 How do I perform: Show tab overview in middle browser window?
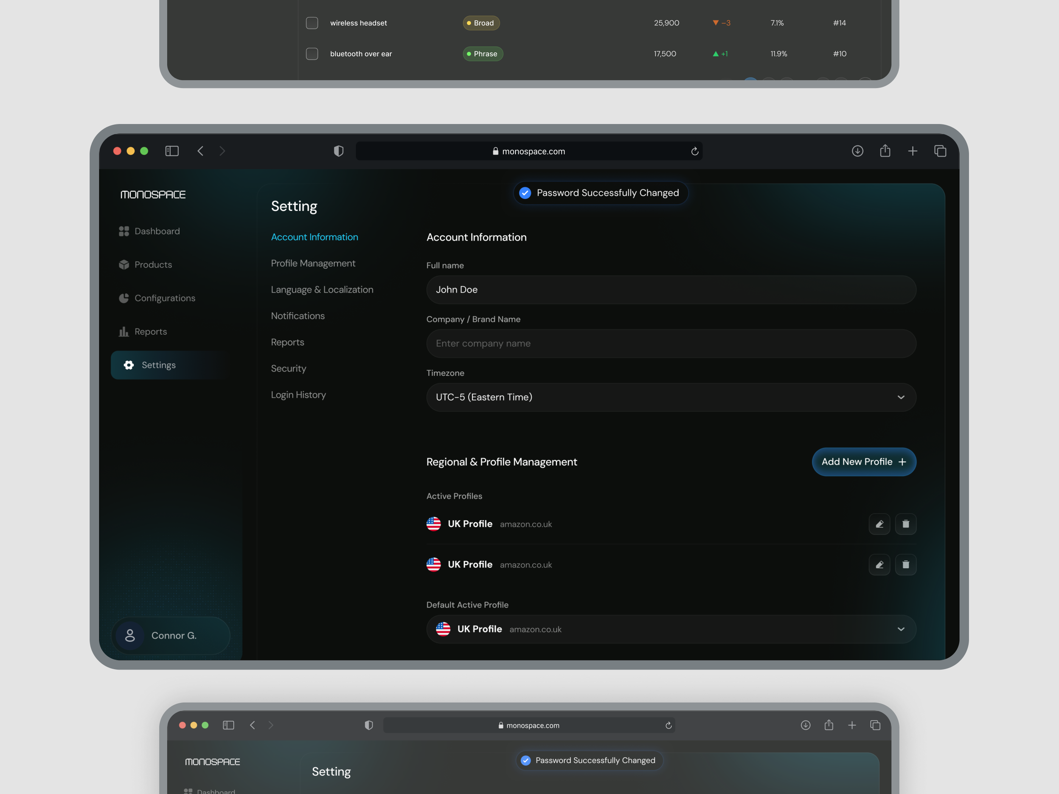coord(940,151)
